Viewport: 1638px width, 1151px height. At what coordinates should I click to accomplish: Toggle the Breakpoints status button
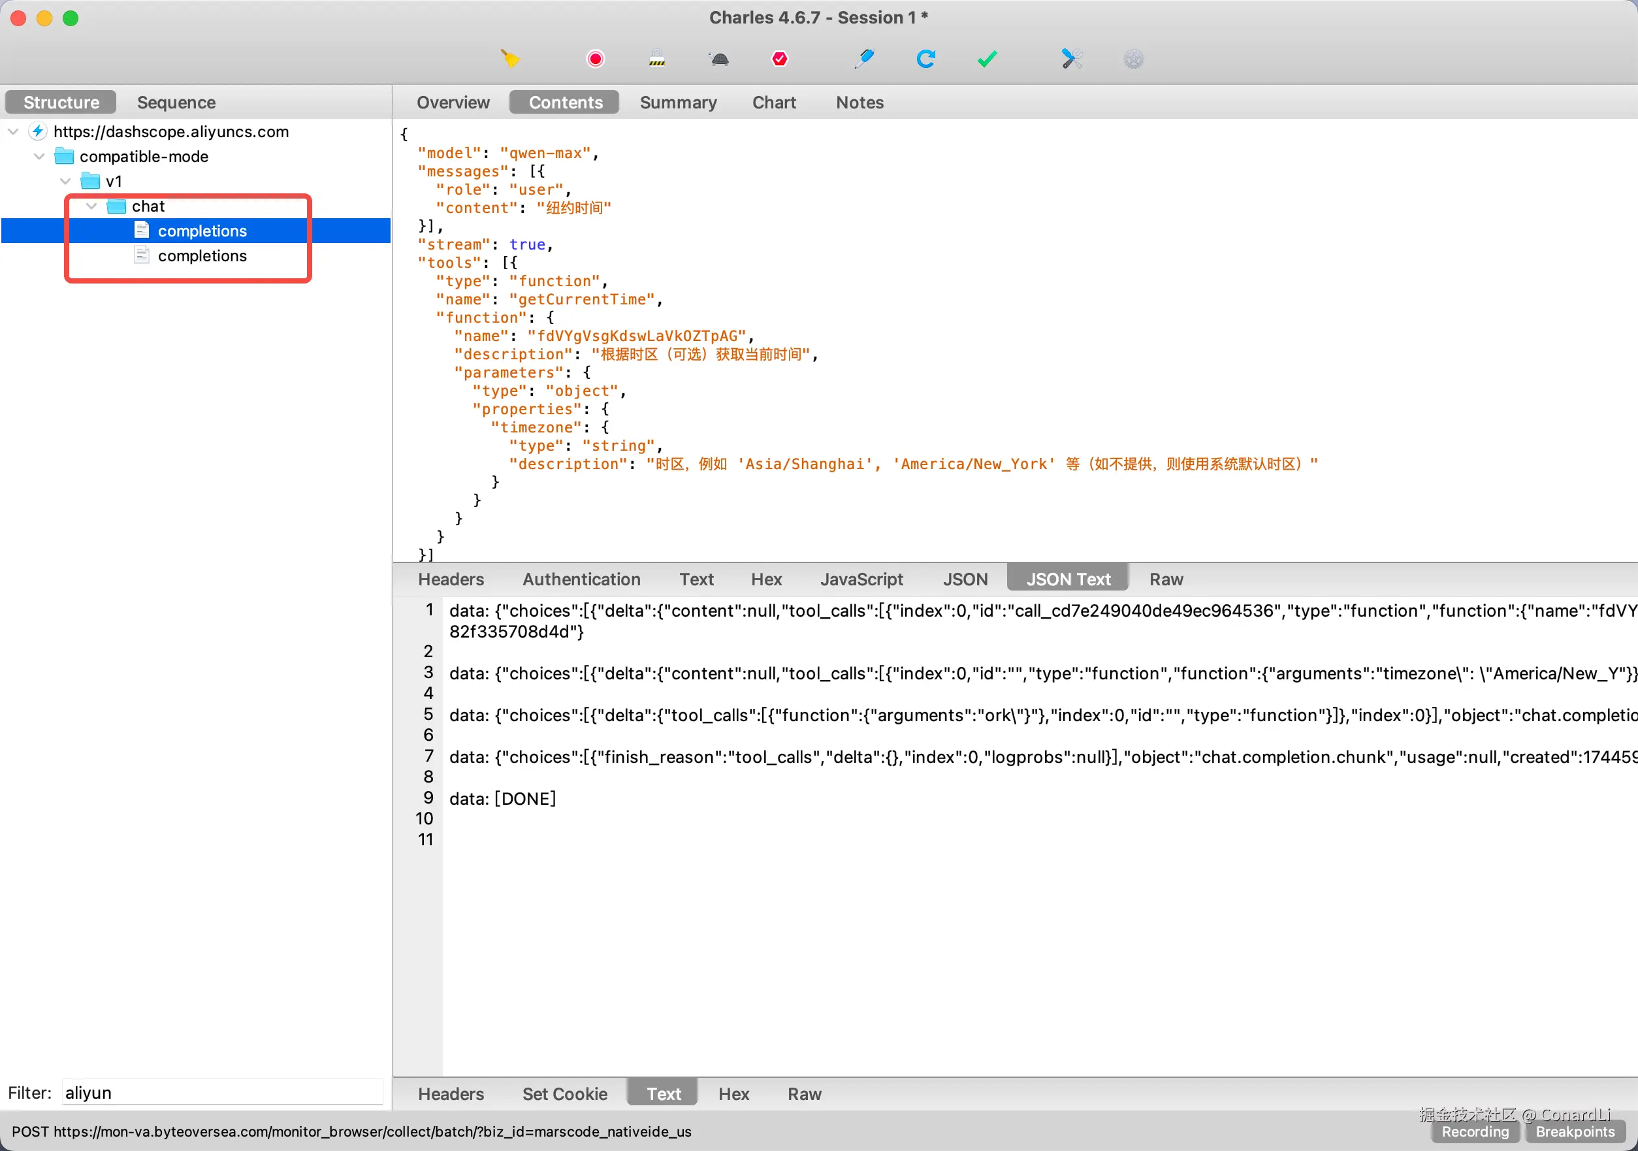1575,1132
